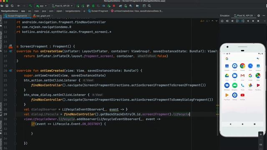Hide the emulator panel with minimize dash
Viewport: 267px width, 150px height.
coord(264,15)
